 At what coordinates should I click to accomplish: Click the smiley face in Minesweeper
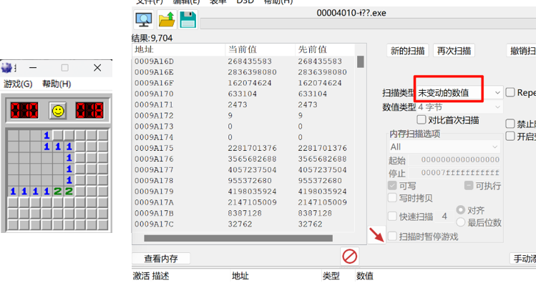click(x=58, y=111)
